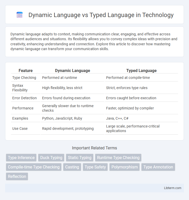Select the Type Safety tag
189x200 pixels.
coord(95,167)
